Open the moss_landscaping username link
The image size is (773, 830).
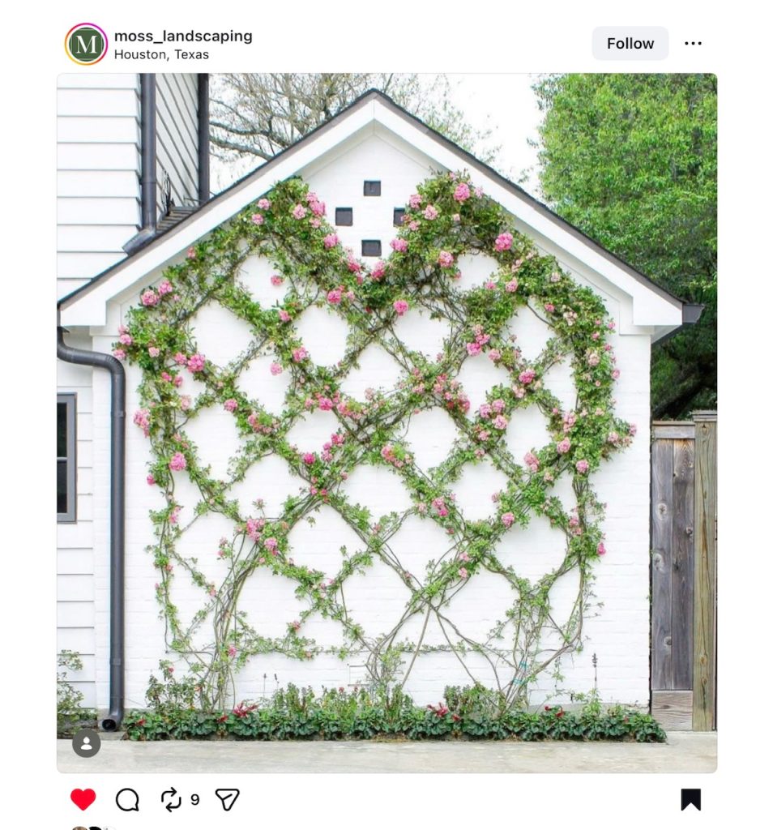183,36
